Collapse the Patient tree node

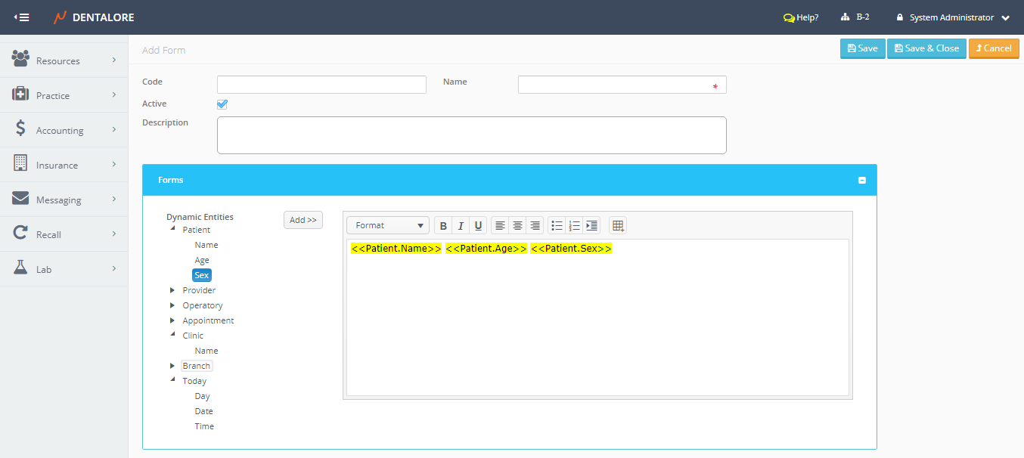[172, 229]
